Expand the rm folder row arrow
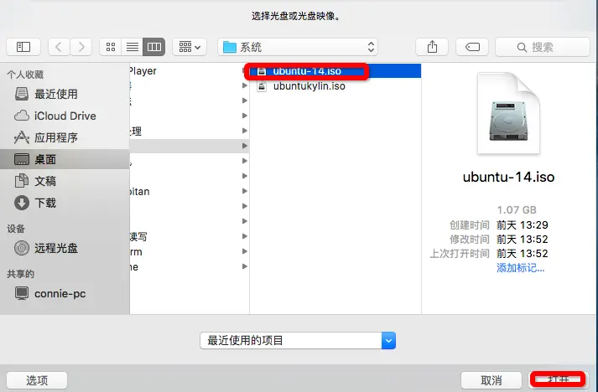Viewport: 598px width, 392px height. pyautogui.click(x=244, y=251)
